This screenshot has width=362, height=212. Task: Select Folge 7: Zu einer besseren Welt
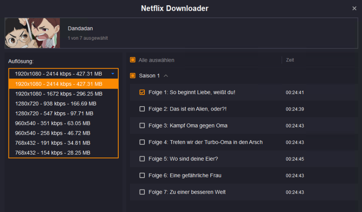(142, 192)
